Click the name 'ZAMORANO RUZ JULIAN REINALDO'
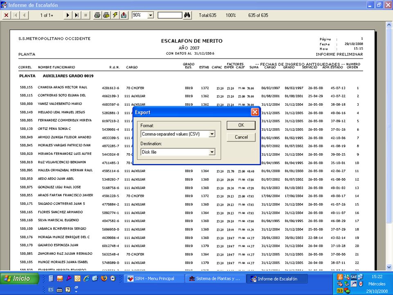The width and height of the screenshot is (393, 295). tap(65, 254)
